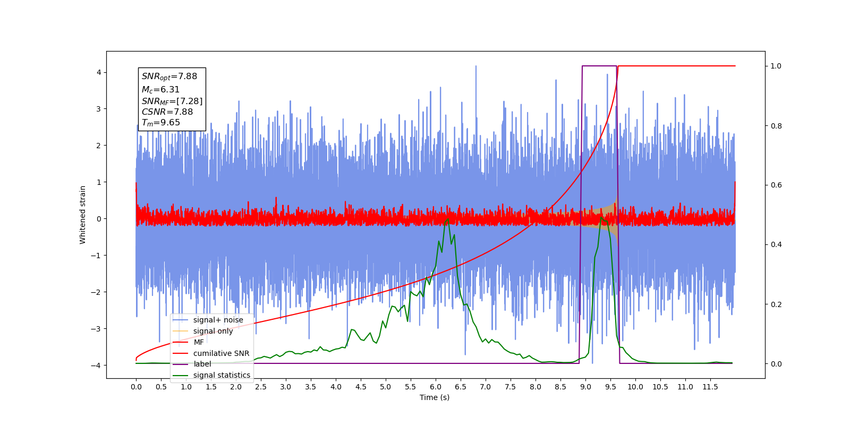The width and height of the screenshot is (850, 425).
Task: Click the left axis tick label 0
Action: coord(99,219)
